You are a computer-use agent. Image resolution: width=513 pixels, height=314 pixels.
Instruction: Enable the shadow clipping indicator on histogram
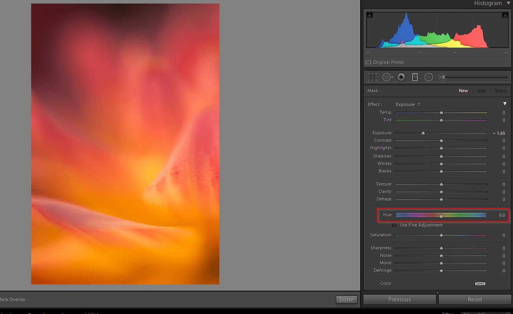[370, 15]
